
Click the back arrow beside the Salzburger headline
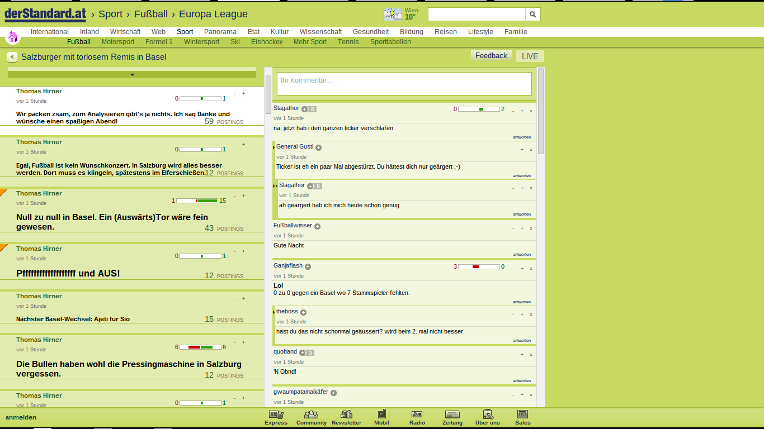coord(12,57)
